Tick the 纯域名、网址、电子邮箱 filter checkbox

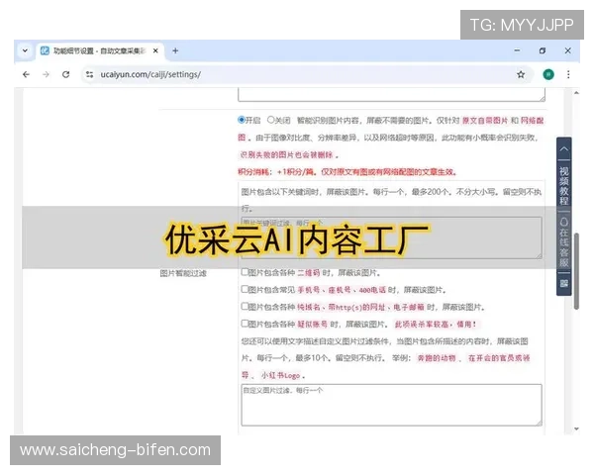click(245, 306)
